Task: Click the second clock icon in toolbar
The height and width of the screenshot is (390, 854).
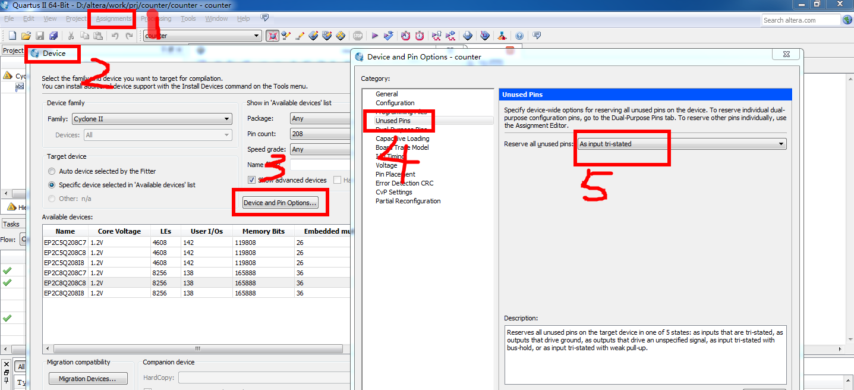Action: 419,36
